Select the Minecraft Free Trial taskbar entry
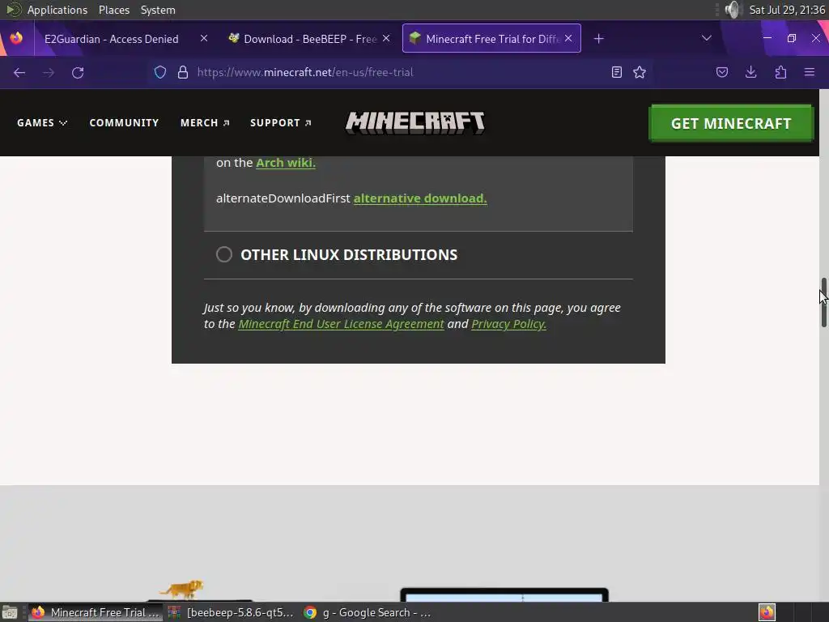 (96, 612)
